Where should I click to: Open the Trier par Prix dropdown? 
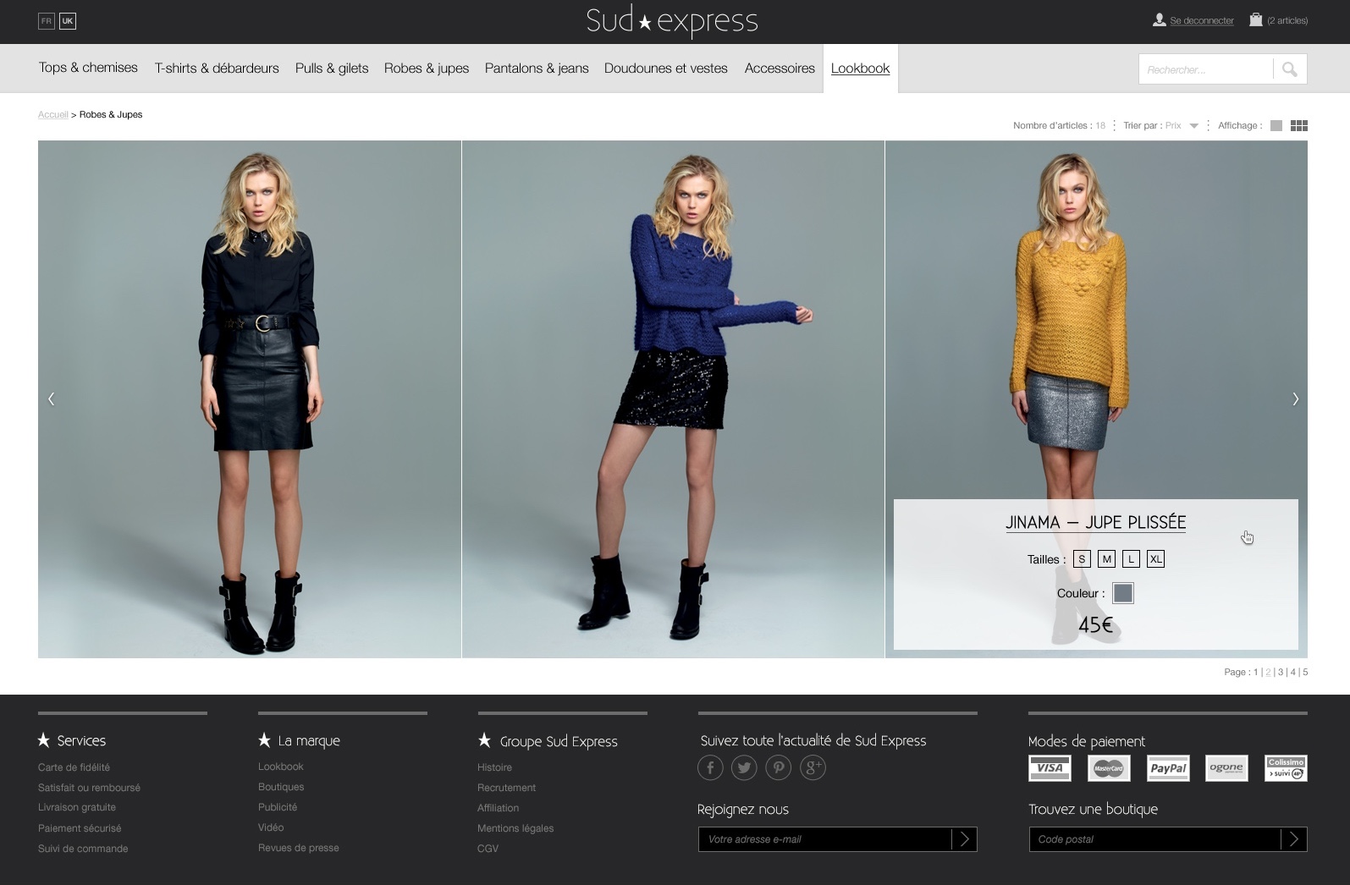(x=1182, y=125)
